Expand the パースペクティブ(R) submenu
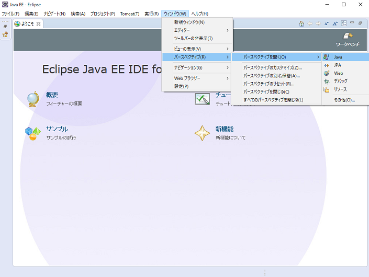The image size is (369, 277). 197,57
